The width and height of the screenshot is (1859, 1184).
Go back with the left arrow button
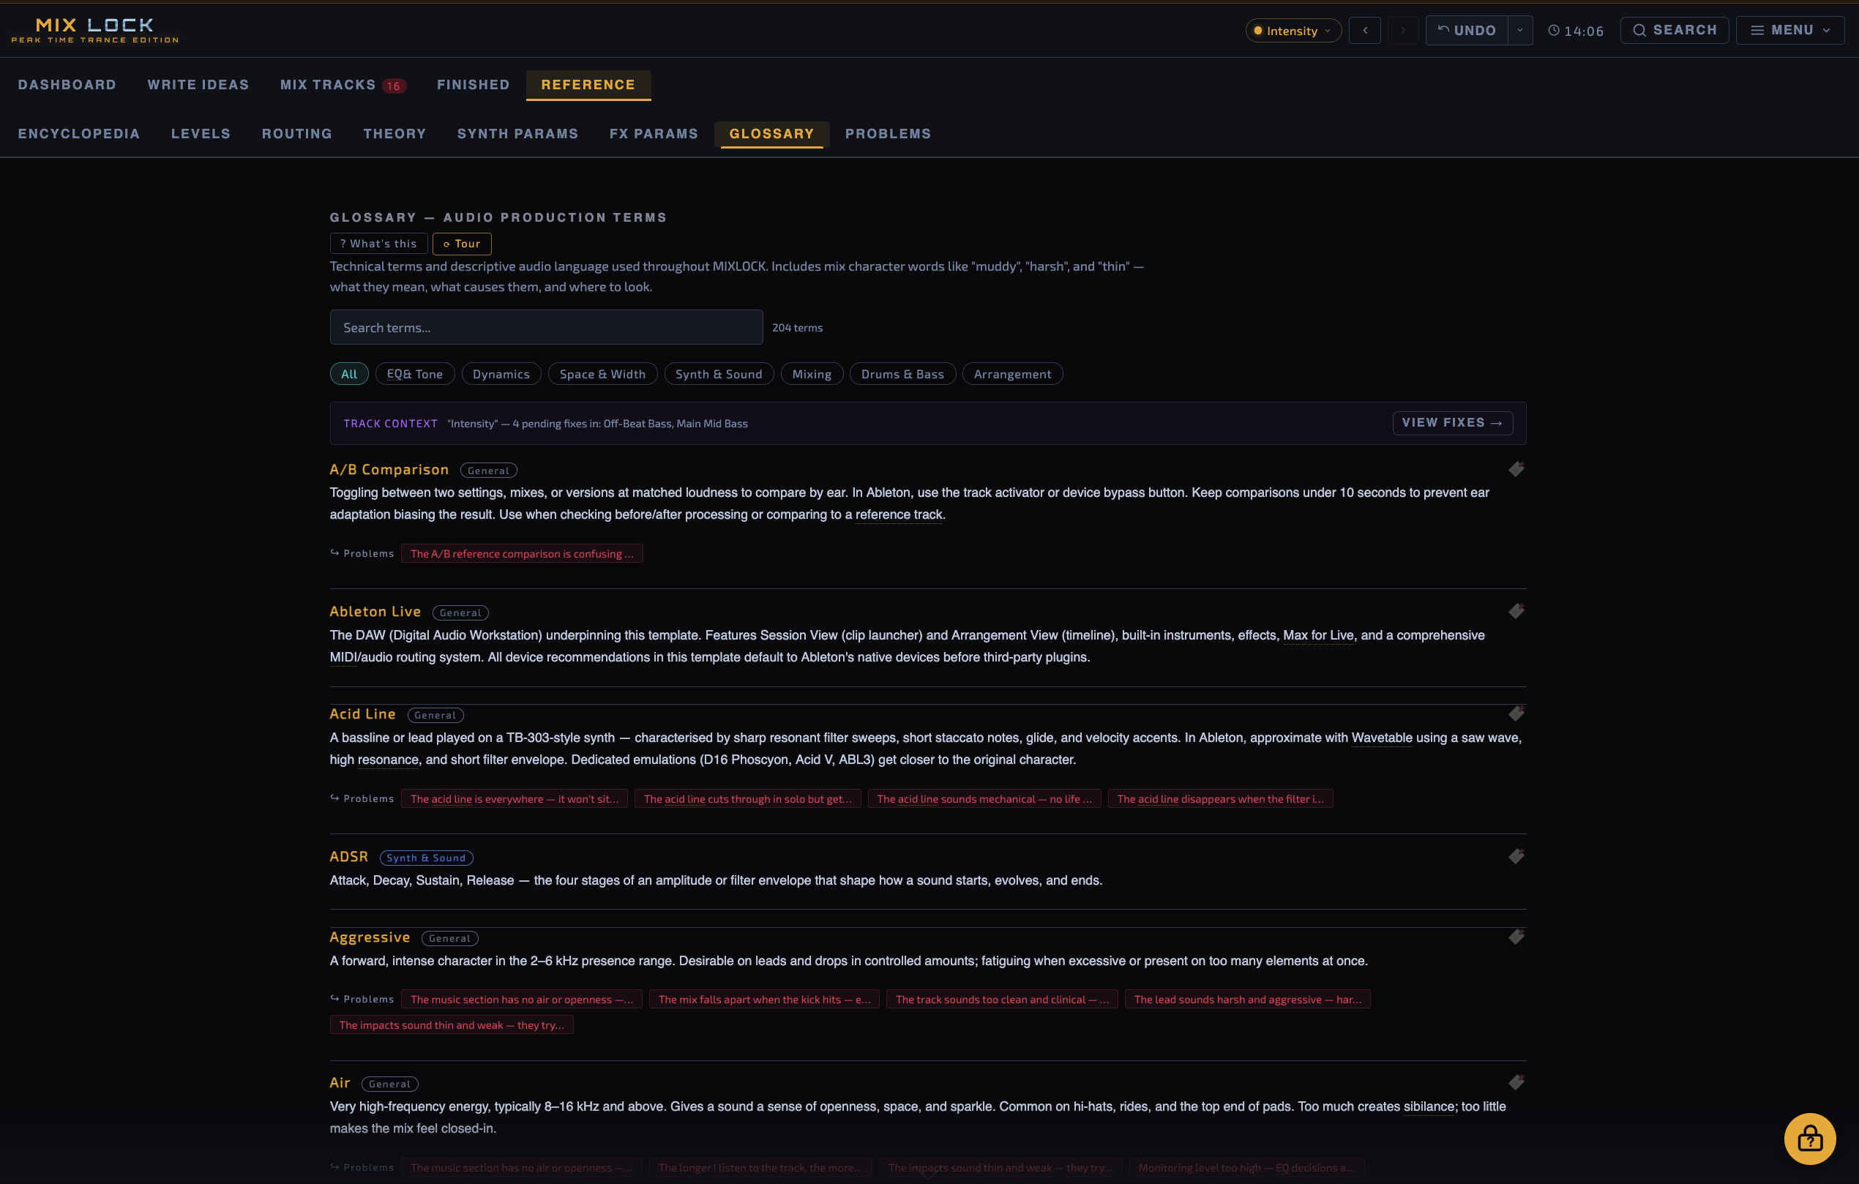(x=1365, y=31)
